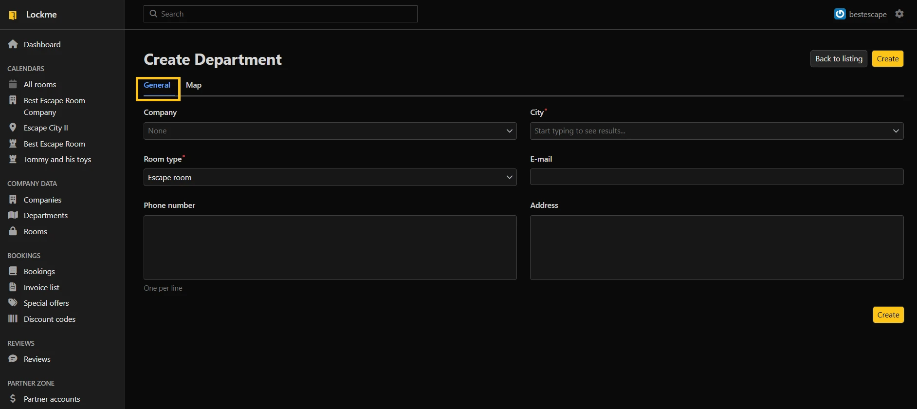Select the General tab
Viewport: 917px width, 409px height.
pos(157,85)
